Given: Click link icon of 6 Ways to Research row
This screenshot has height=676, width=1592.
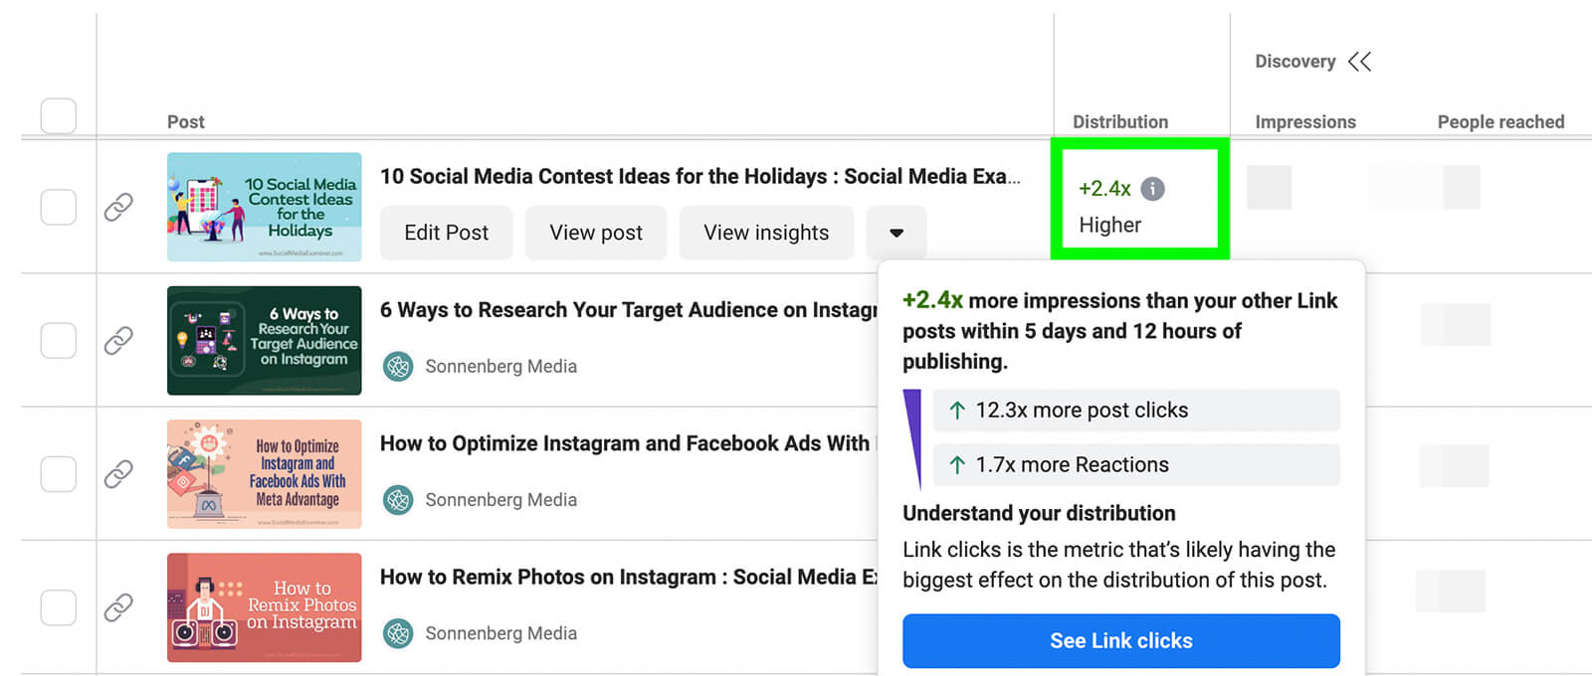Looking at the screenshot, I should tap(118, 340).
